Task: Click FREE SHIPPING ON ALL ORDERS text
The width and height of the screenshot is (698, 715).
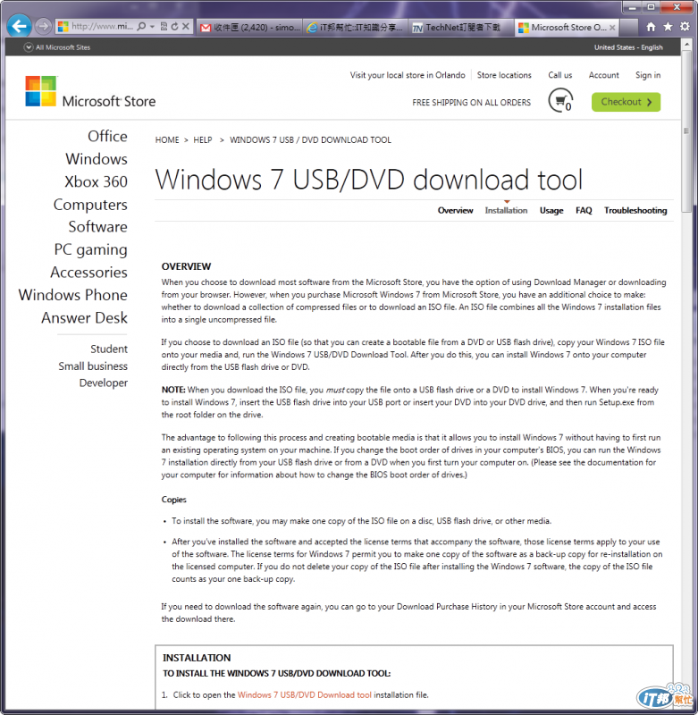Action: coord(471,103)
